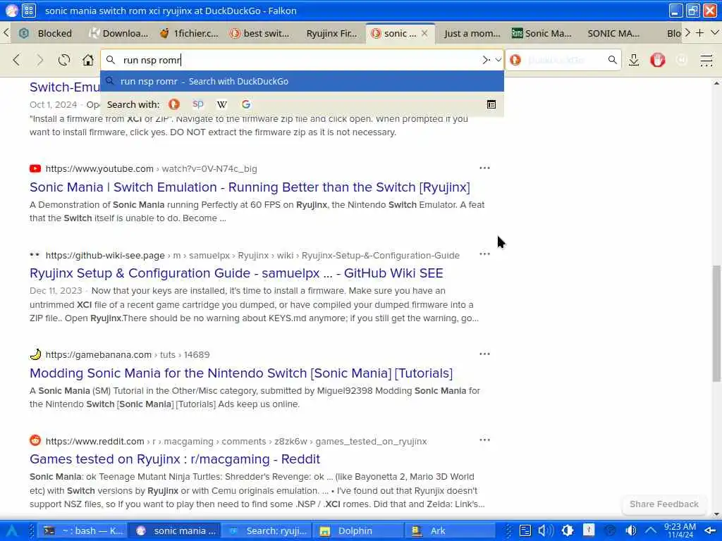The width and height of the screenshot is (722, 541).
Task: Open the application launcher in taskbar
Action: [12, 531]
